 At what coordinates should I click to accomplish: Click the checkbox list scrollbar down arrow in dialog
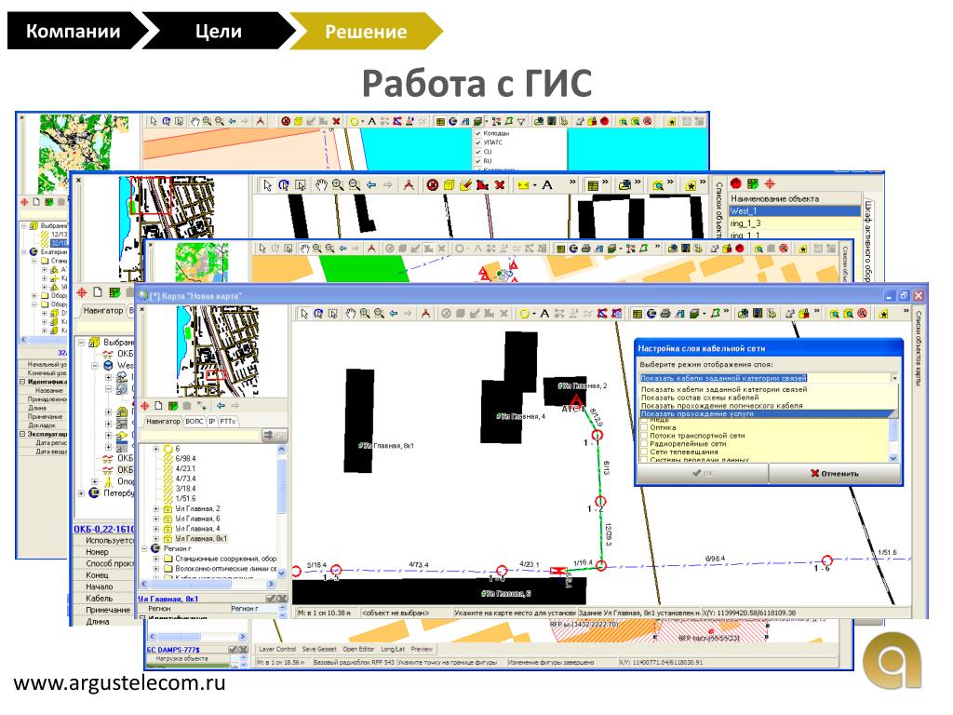tap(893, 458)
